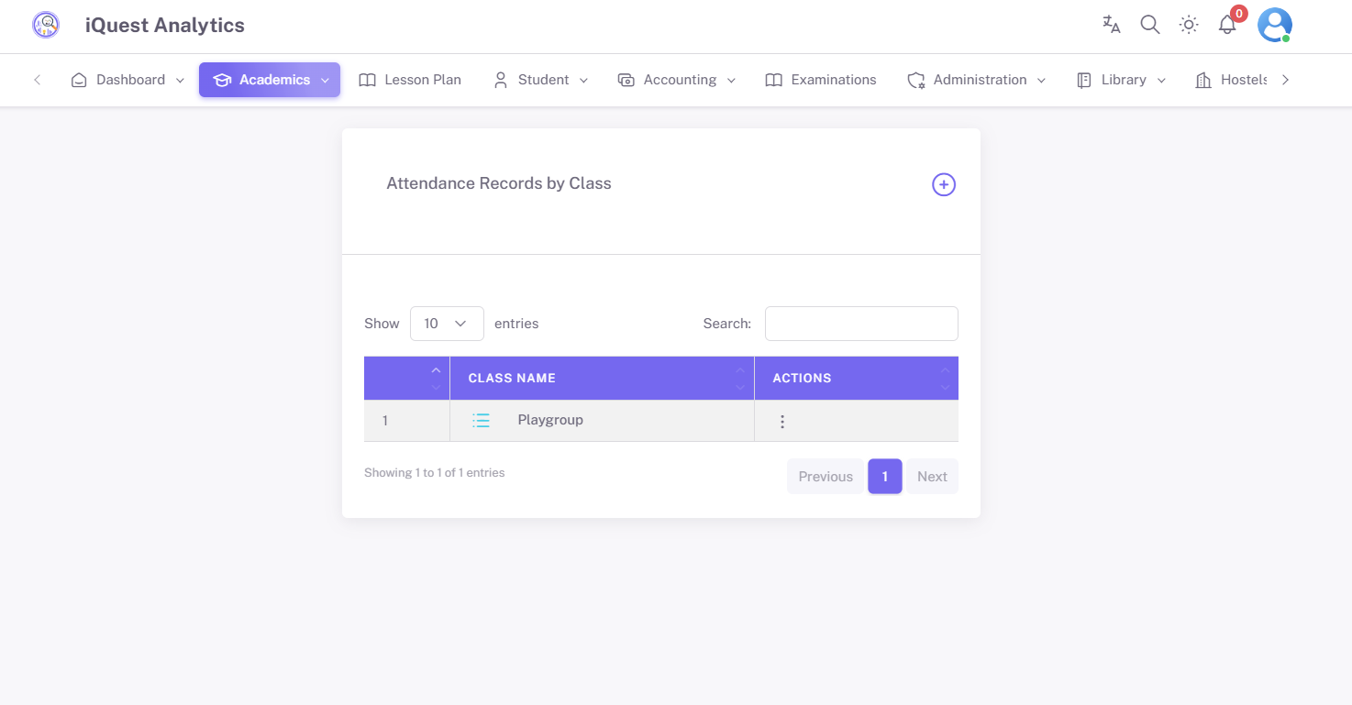The height and width of the screenshot is (705, 1352).
Task: Expand the Academics menu dropdown
Action: point(270,80)
